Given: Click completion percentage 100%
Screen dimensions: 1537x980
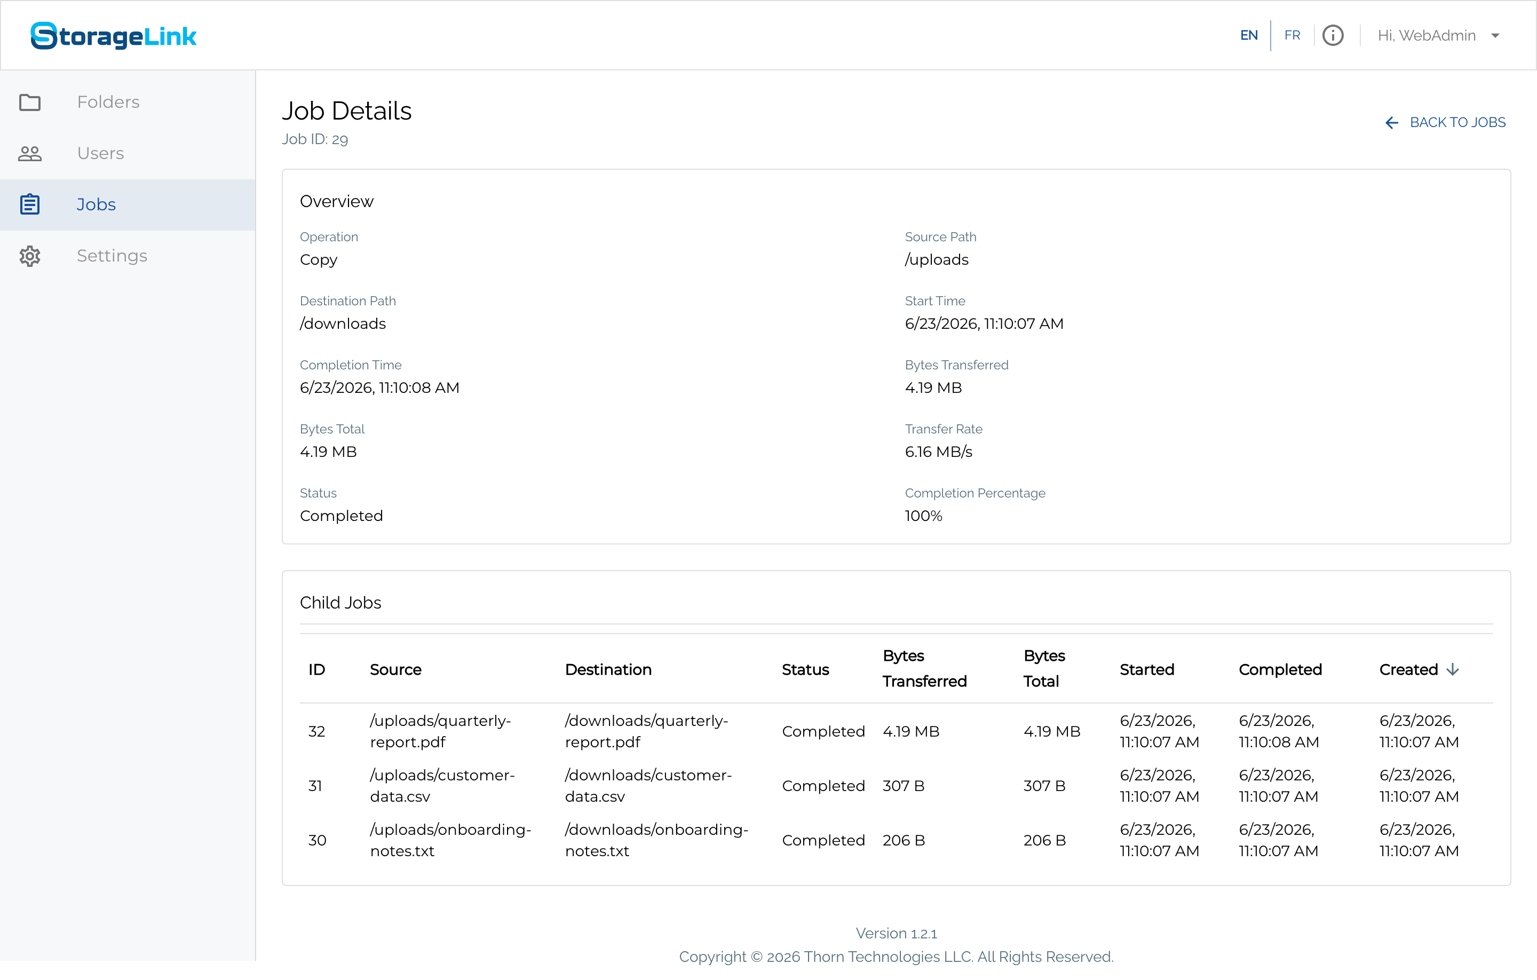Looking at the screenshot, I should point(923,515).
